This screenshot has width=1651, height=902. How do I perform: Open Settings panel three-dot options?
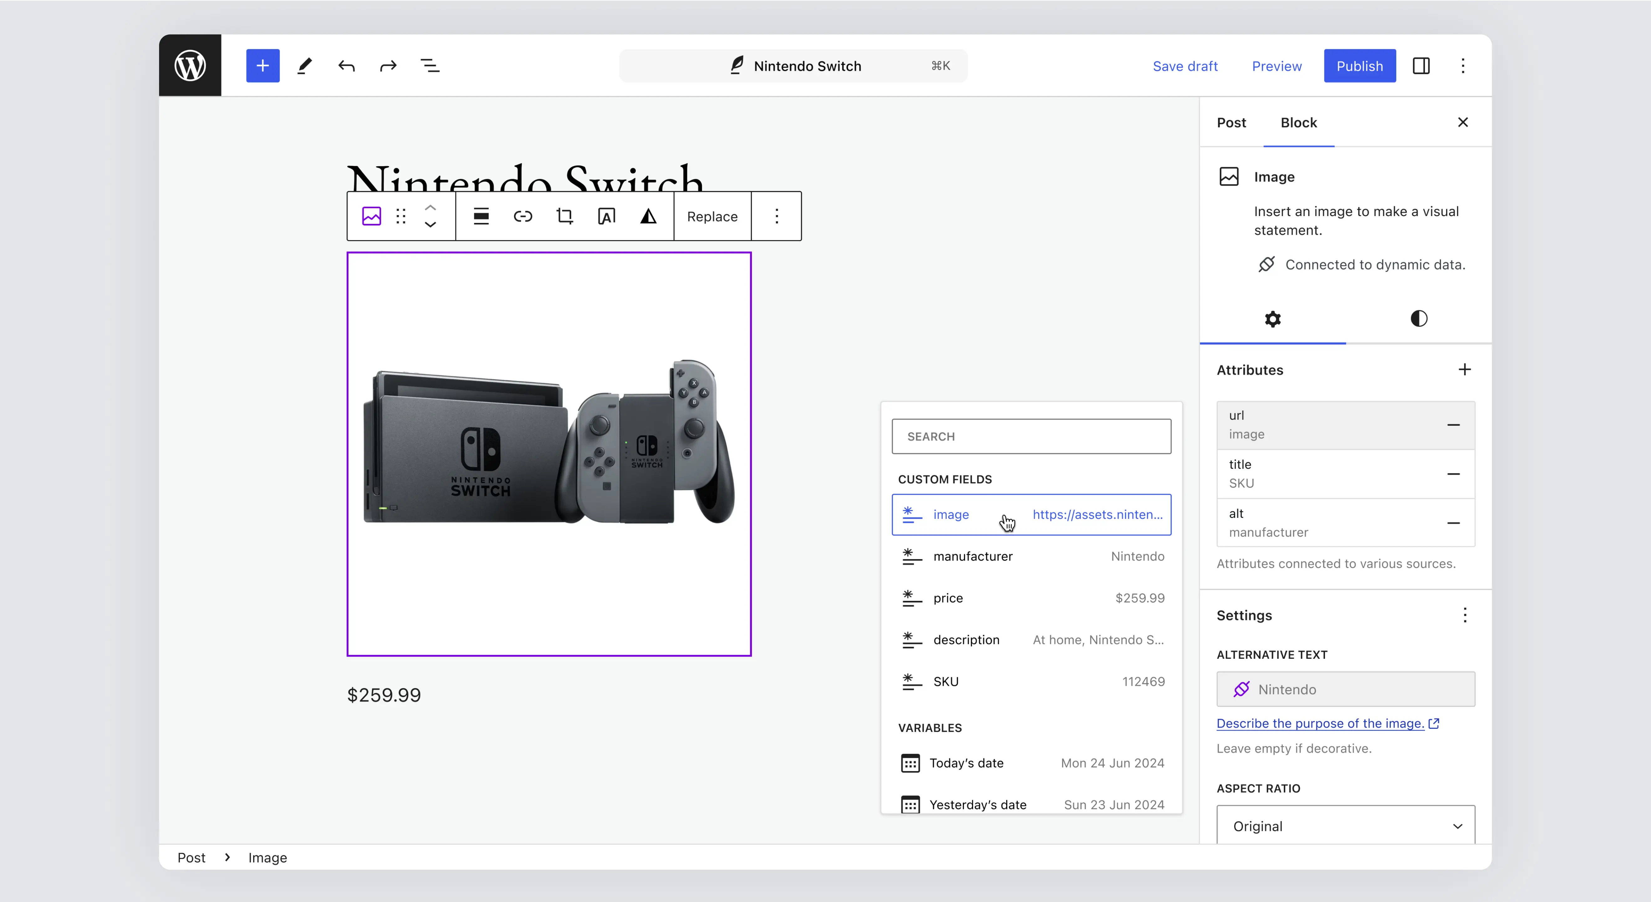coord(1464,615)
